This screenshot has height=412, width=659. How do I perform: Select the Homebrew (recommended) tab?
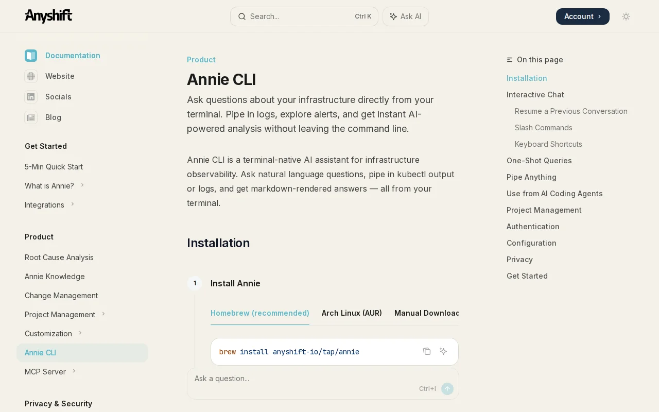(260, 313)
